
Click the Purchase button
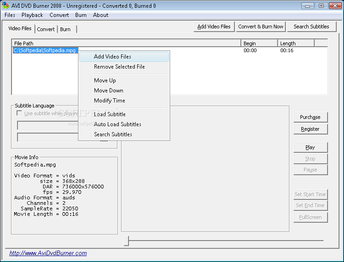point(311,117)
